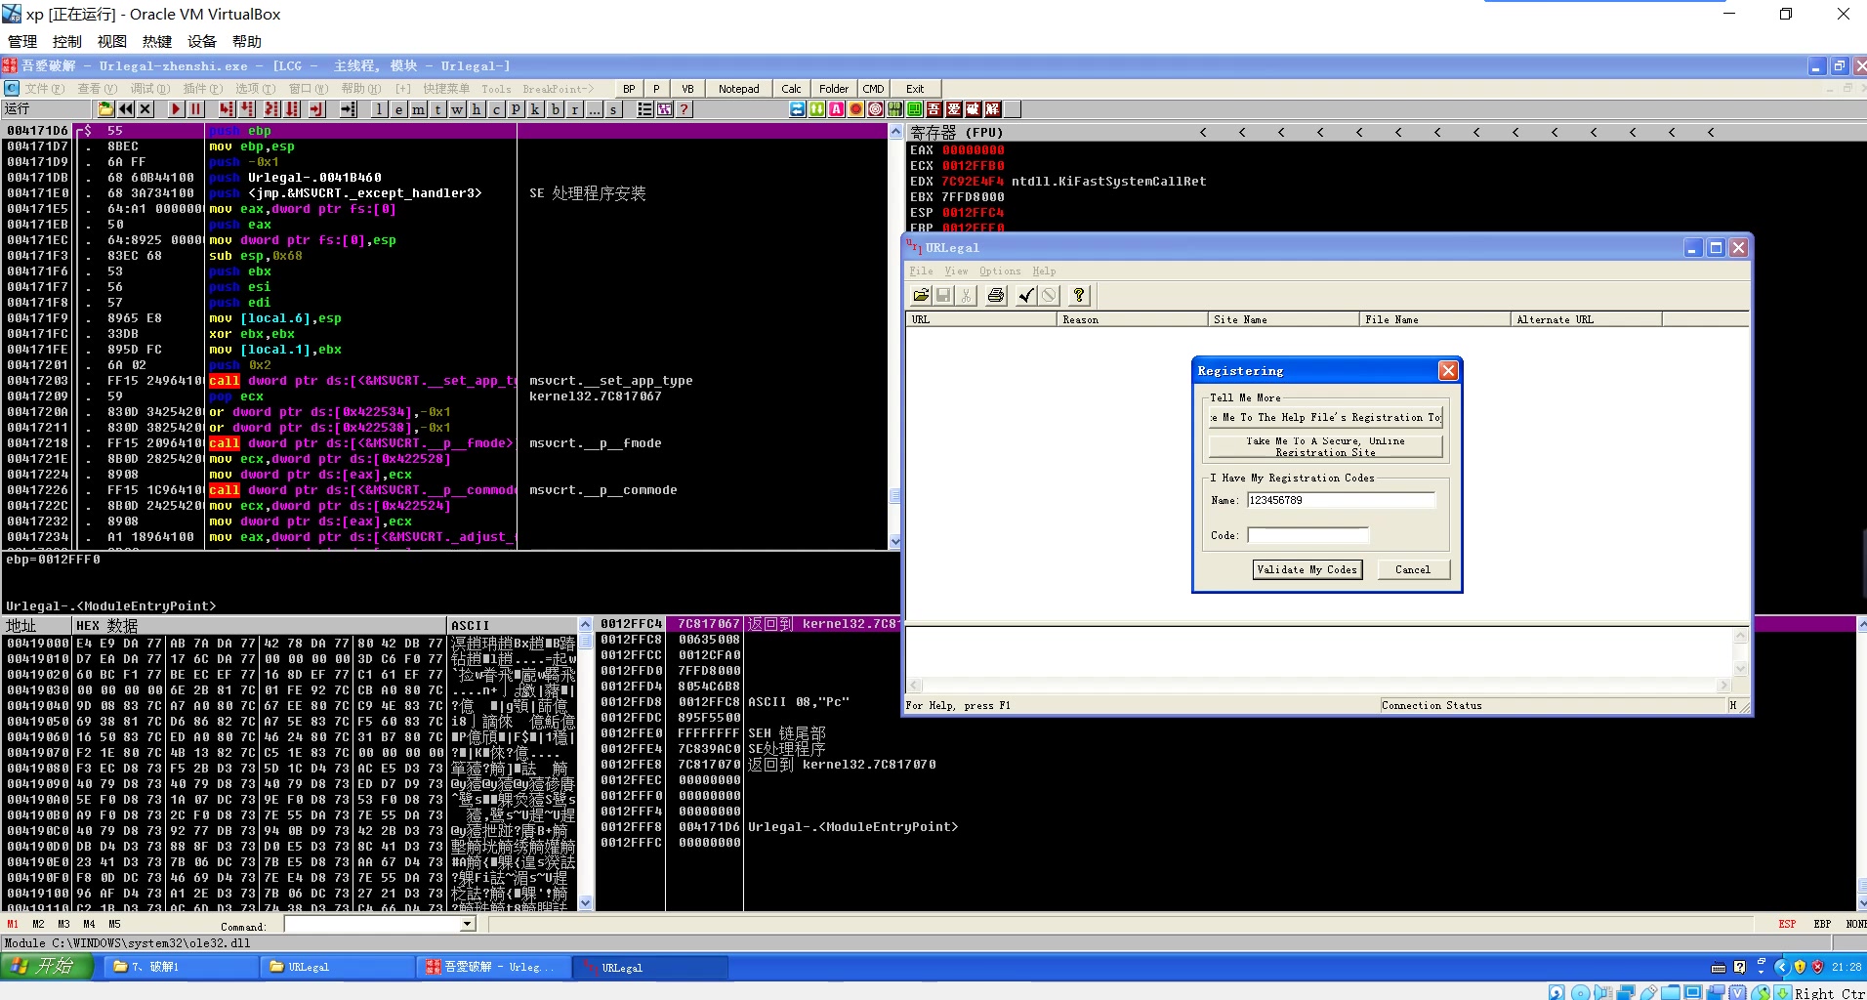The height and width of the screenshot is (1000, 1867).
Task: Open Threads window with 't' button
Action: click(x=438, y=109)
